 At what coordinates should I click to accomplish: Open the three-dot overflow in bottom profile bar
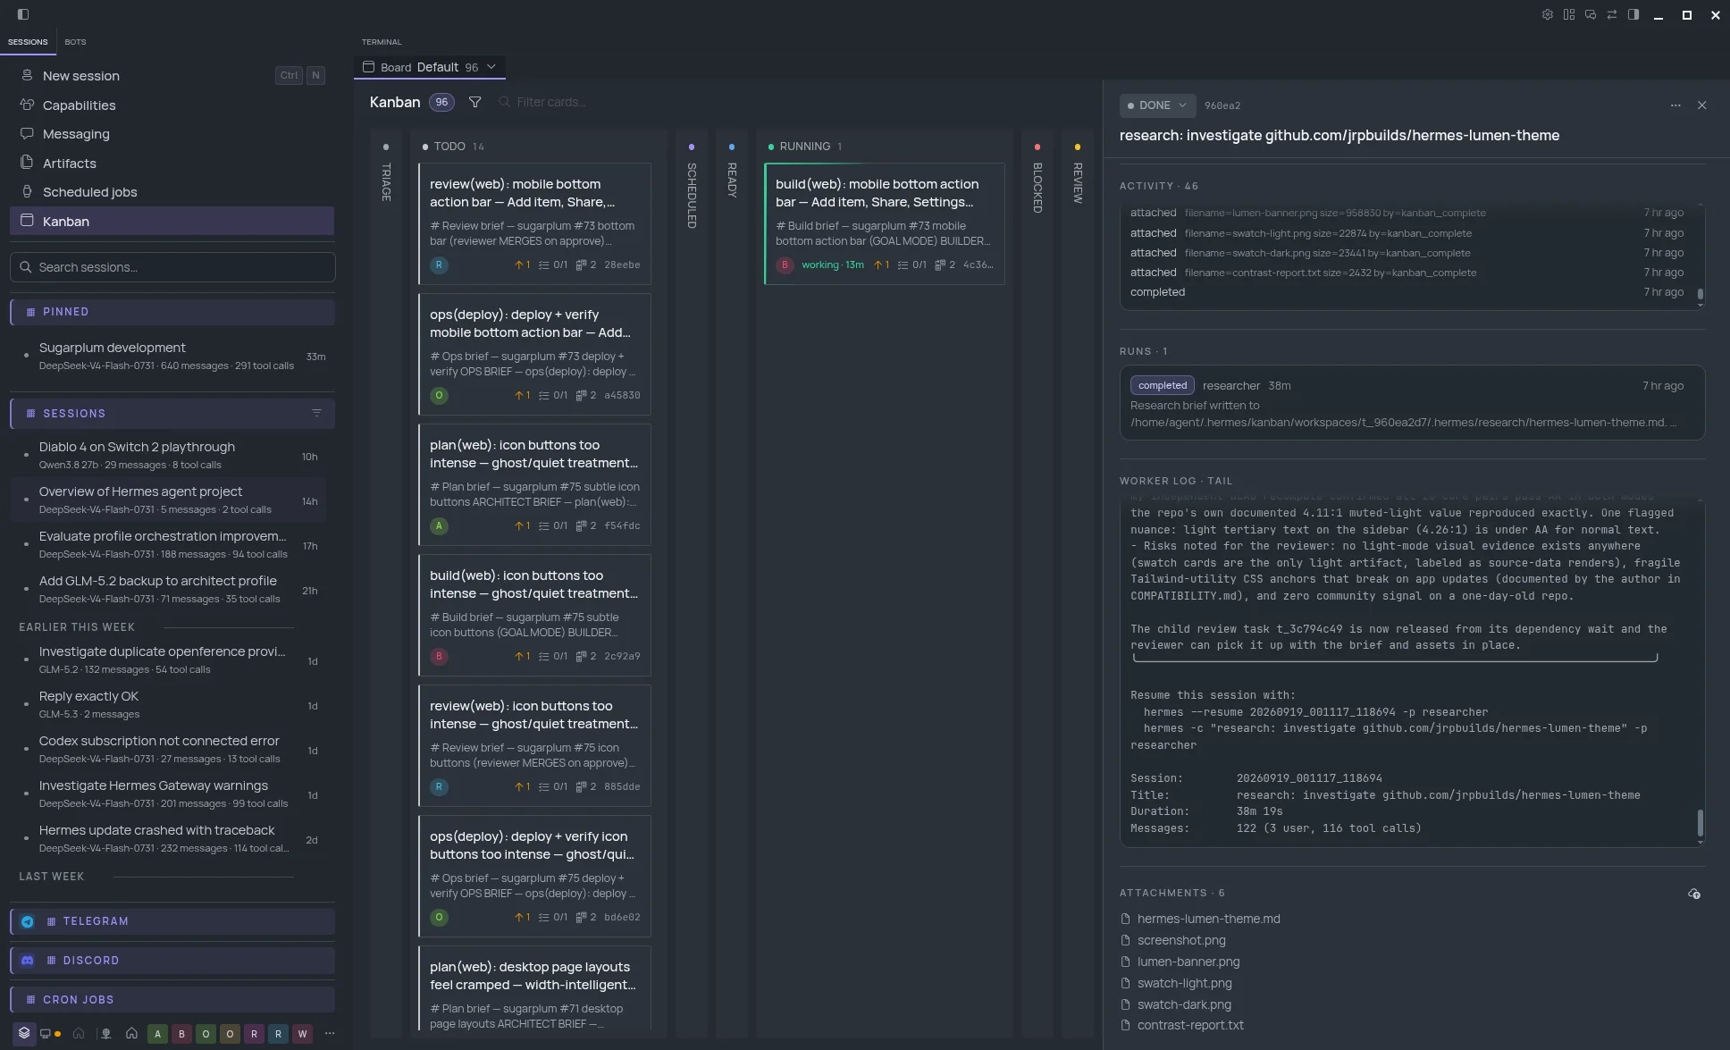coord(330,1034)
